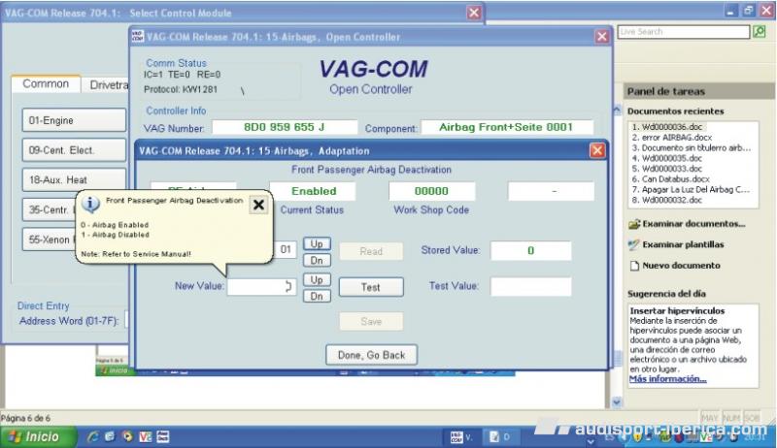This screenshot has height=448, width=777.
Task: Click the VAG-COM icon in the Open Controller title bar
Action: point(138,36)
